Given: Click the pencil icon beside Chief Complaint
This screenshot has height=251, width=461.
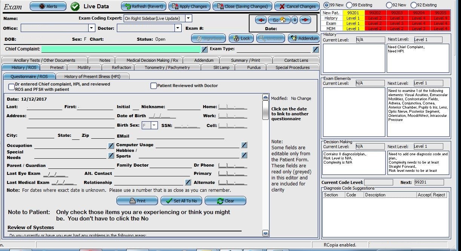Looking at the screenshot, I should click(204, 49).
